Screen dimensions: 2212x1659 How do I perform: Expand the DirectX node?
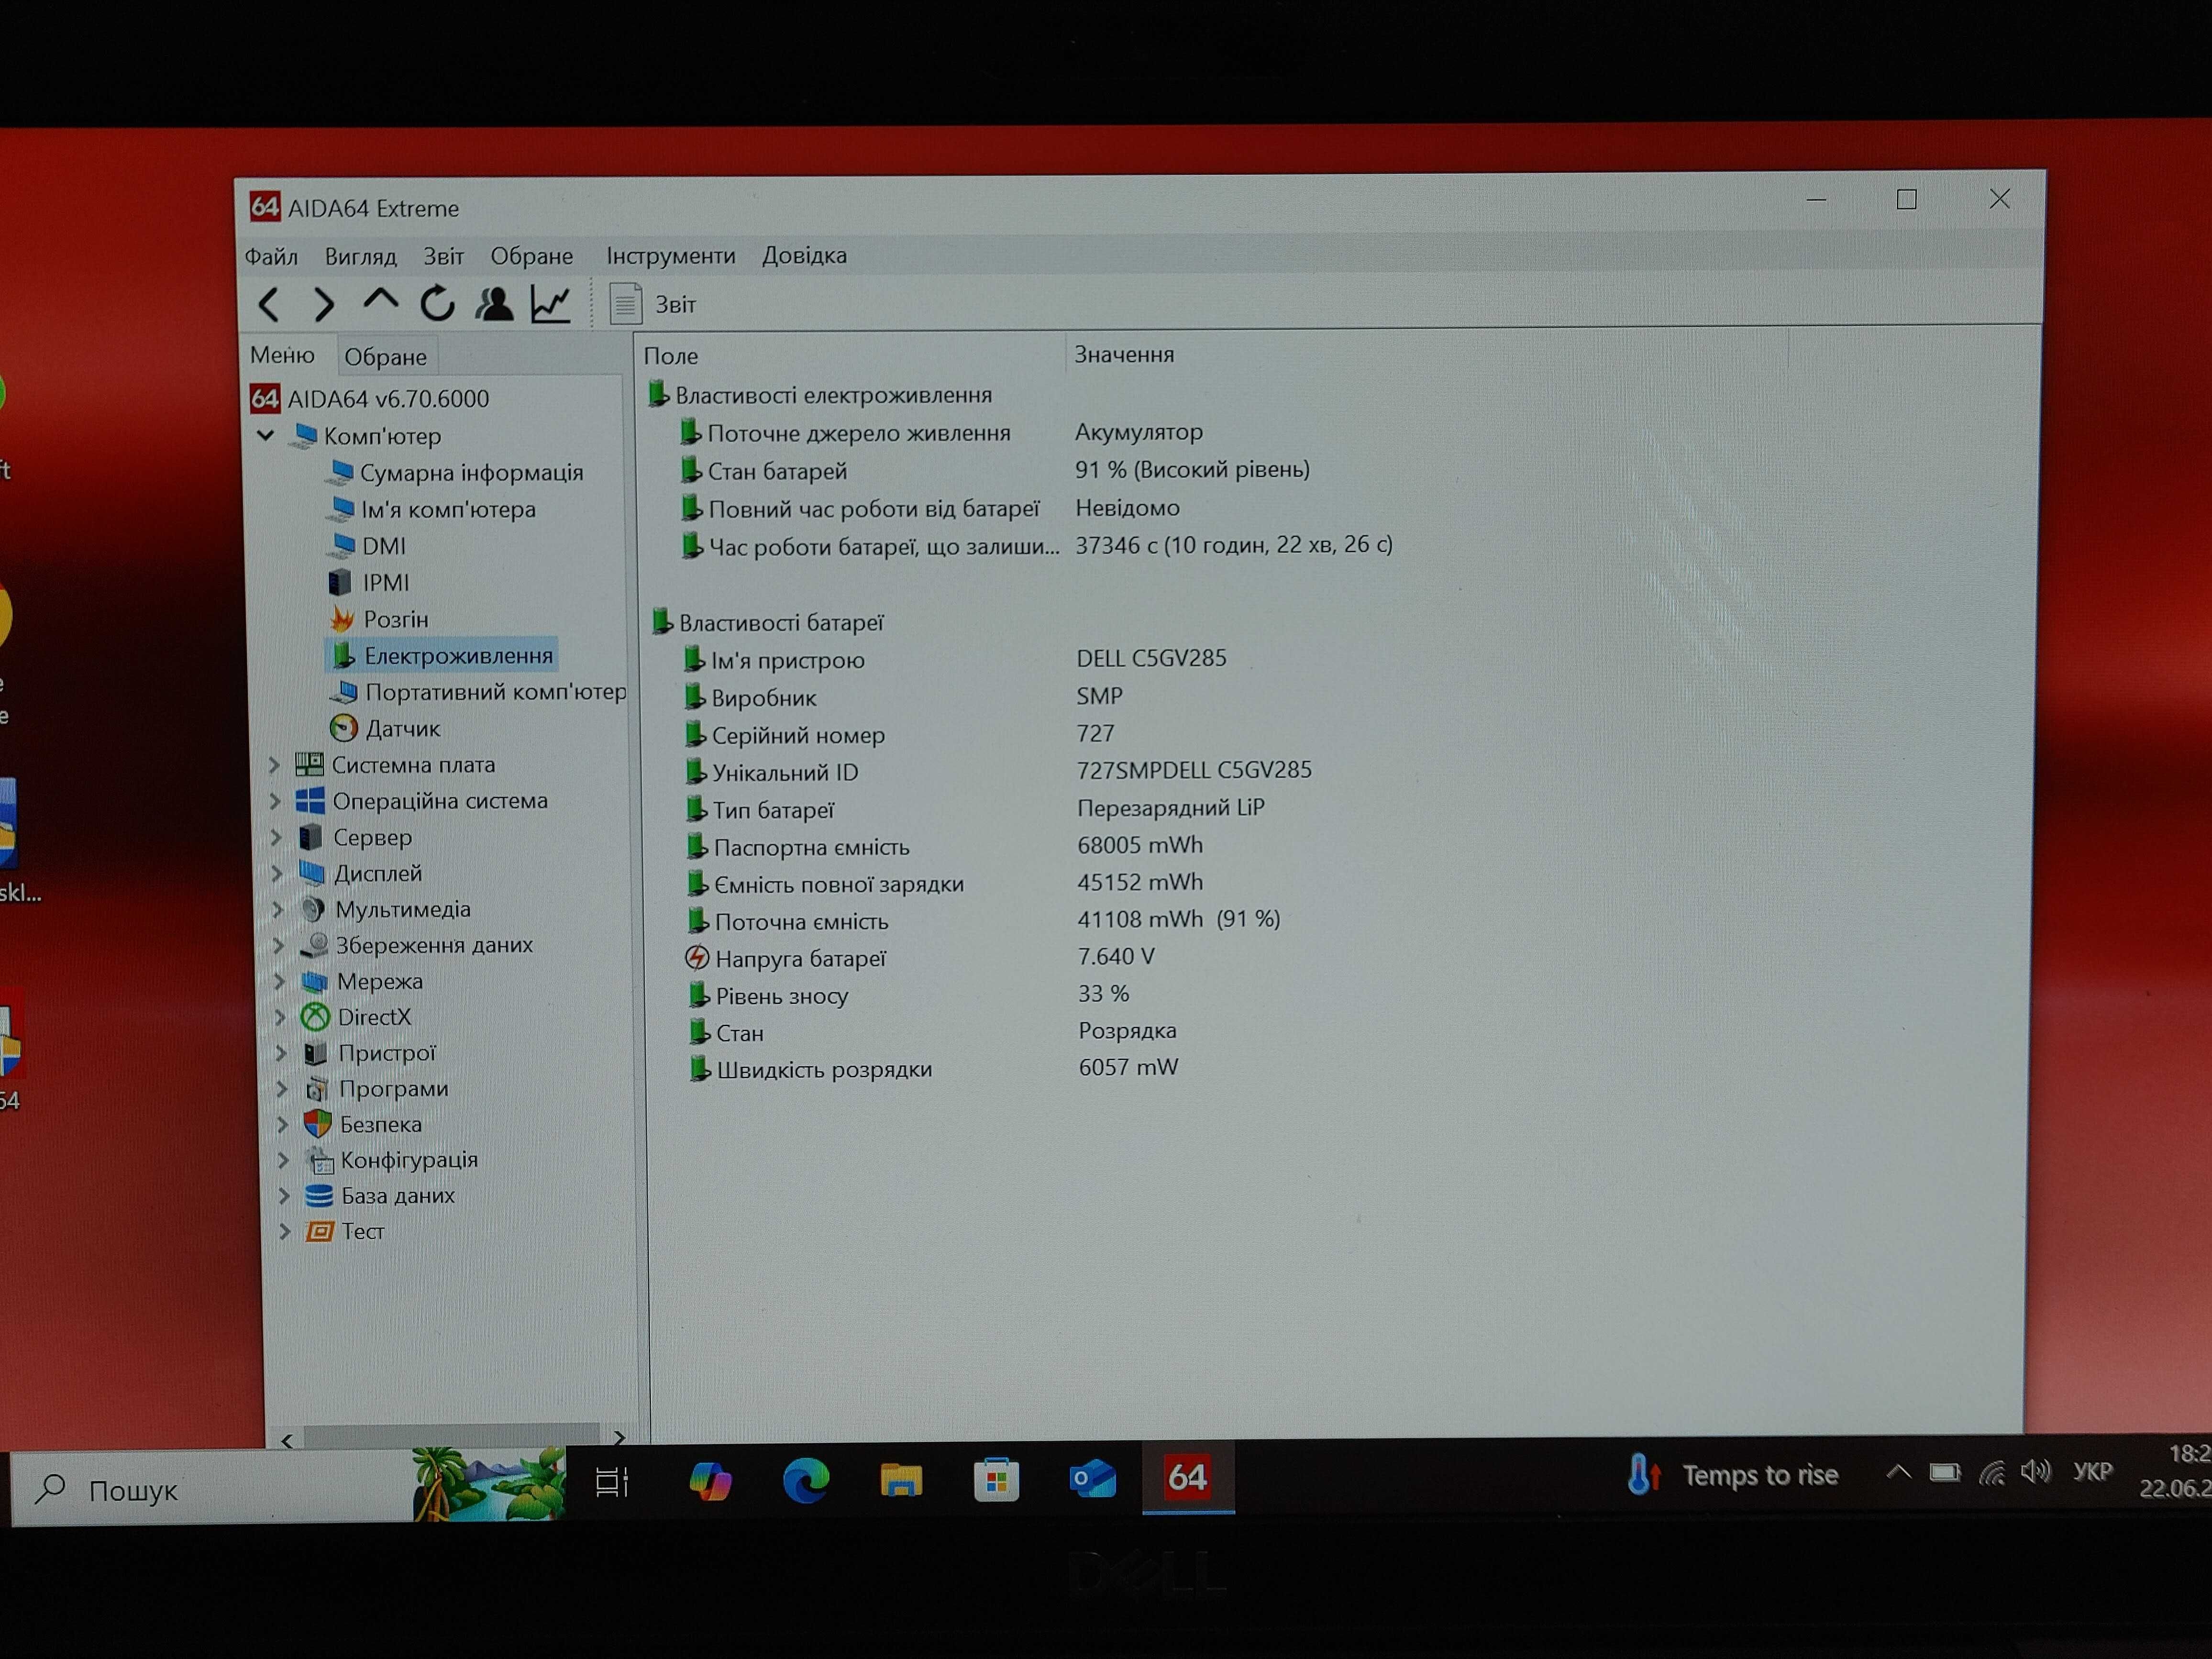click(x=281, y=1017)
